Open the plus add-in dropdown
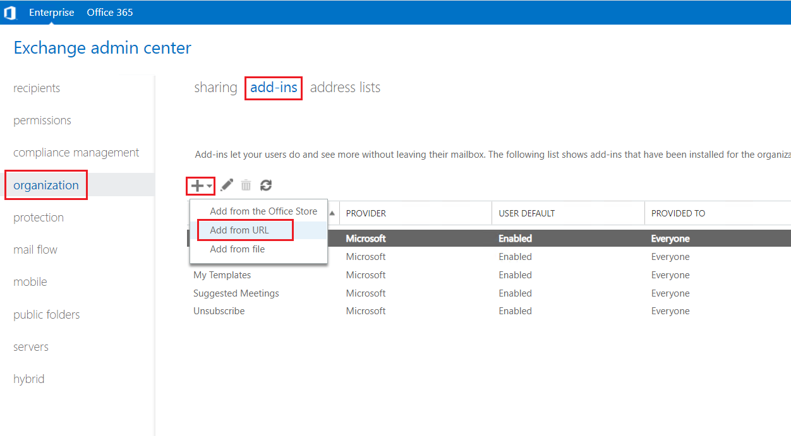This screenshot has height=436, width=791. point(202,186)
